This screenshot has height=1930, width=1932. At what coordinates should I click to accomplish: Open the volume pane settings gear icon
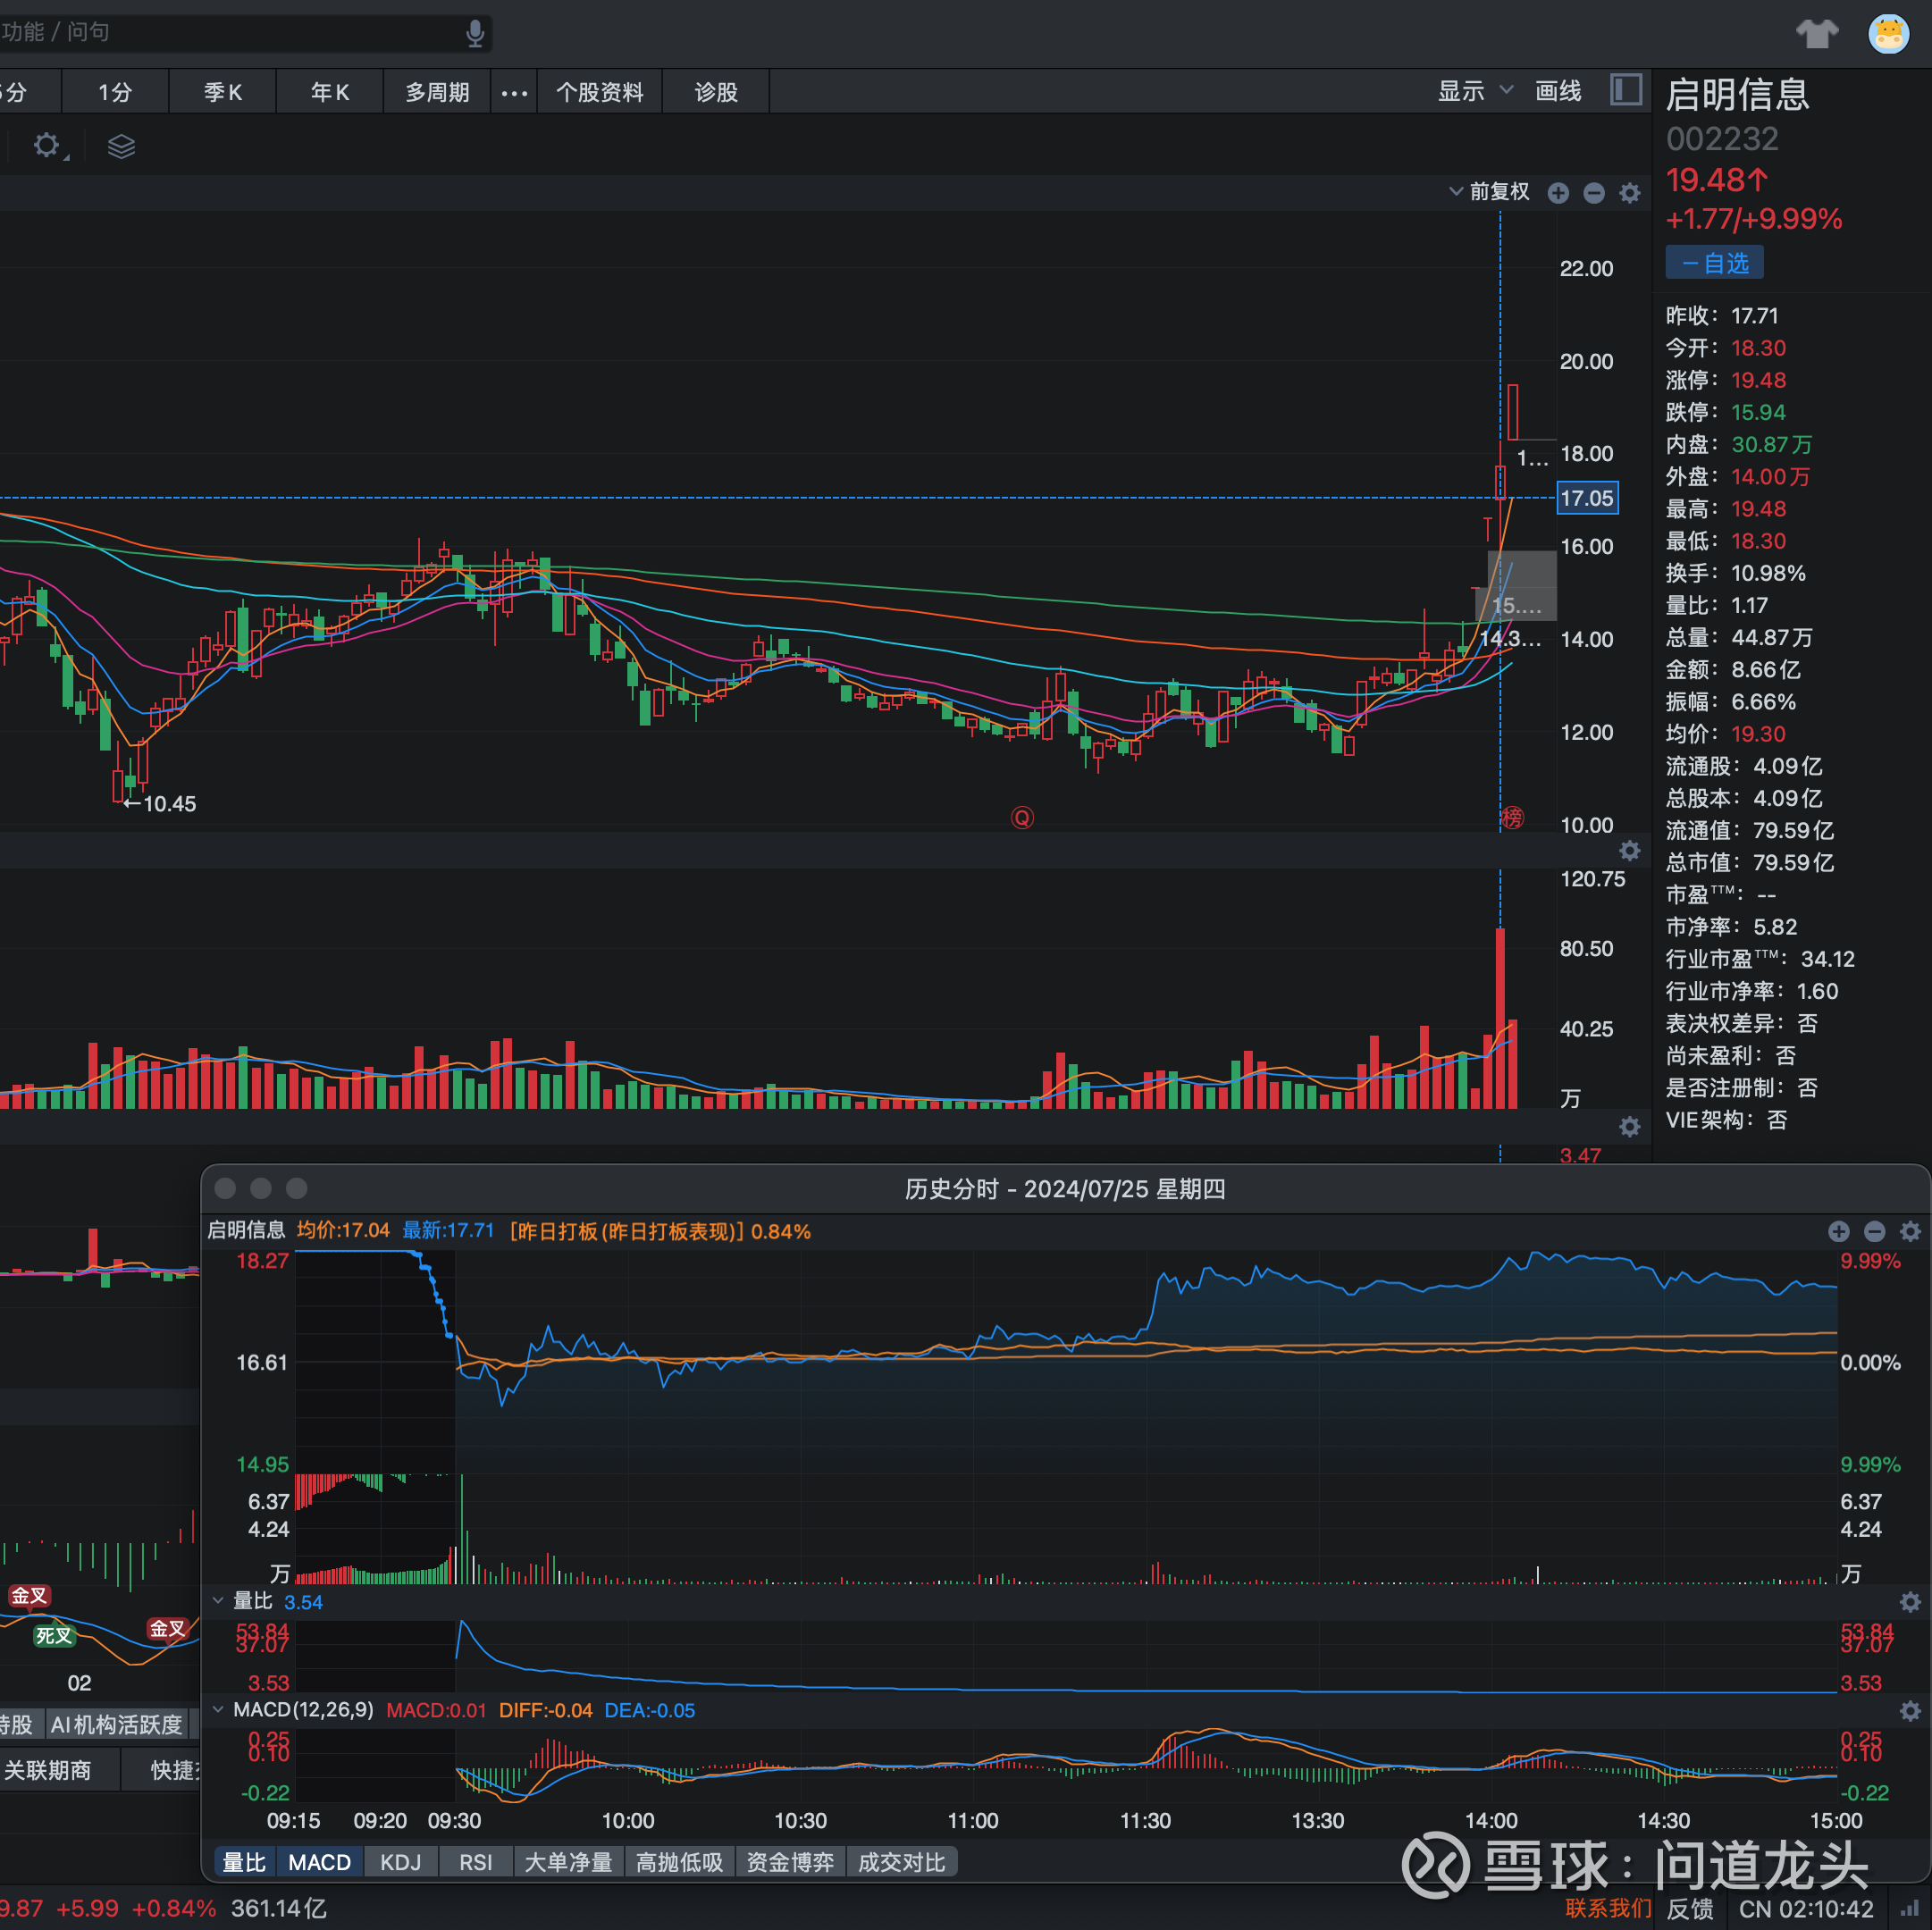(x=1630, y=851)
